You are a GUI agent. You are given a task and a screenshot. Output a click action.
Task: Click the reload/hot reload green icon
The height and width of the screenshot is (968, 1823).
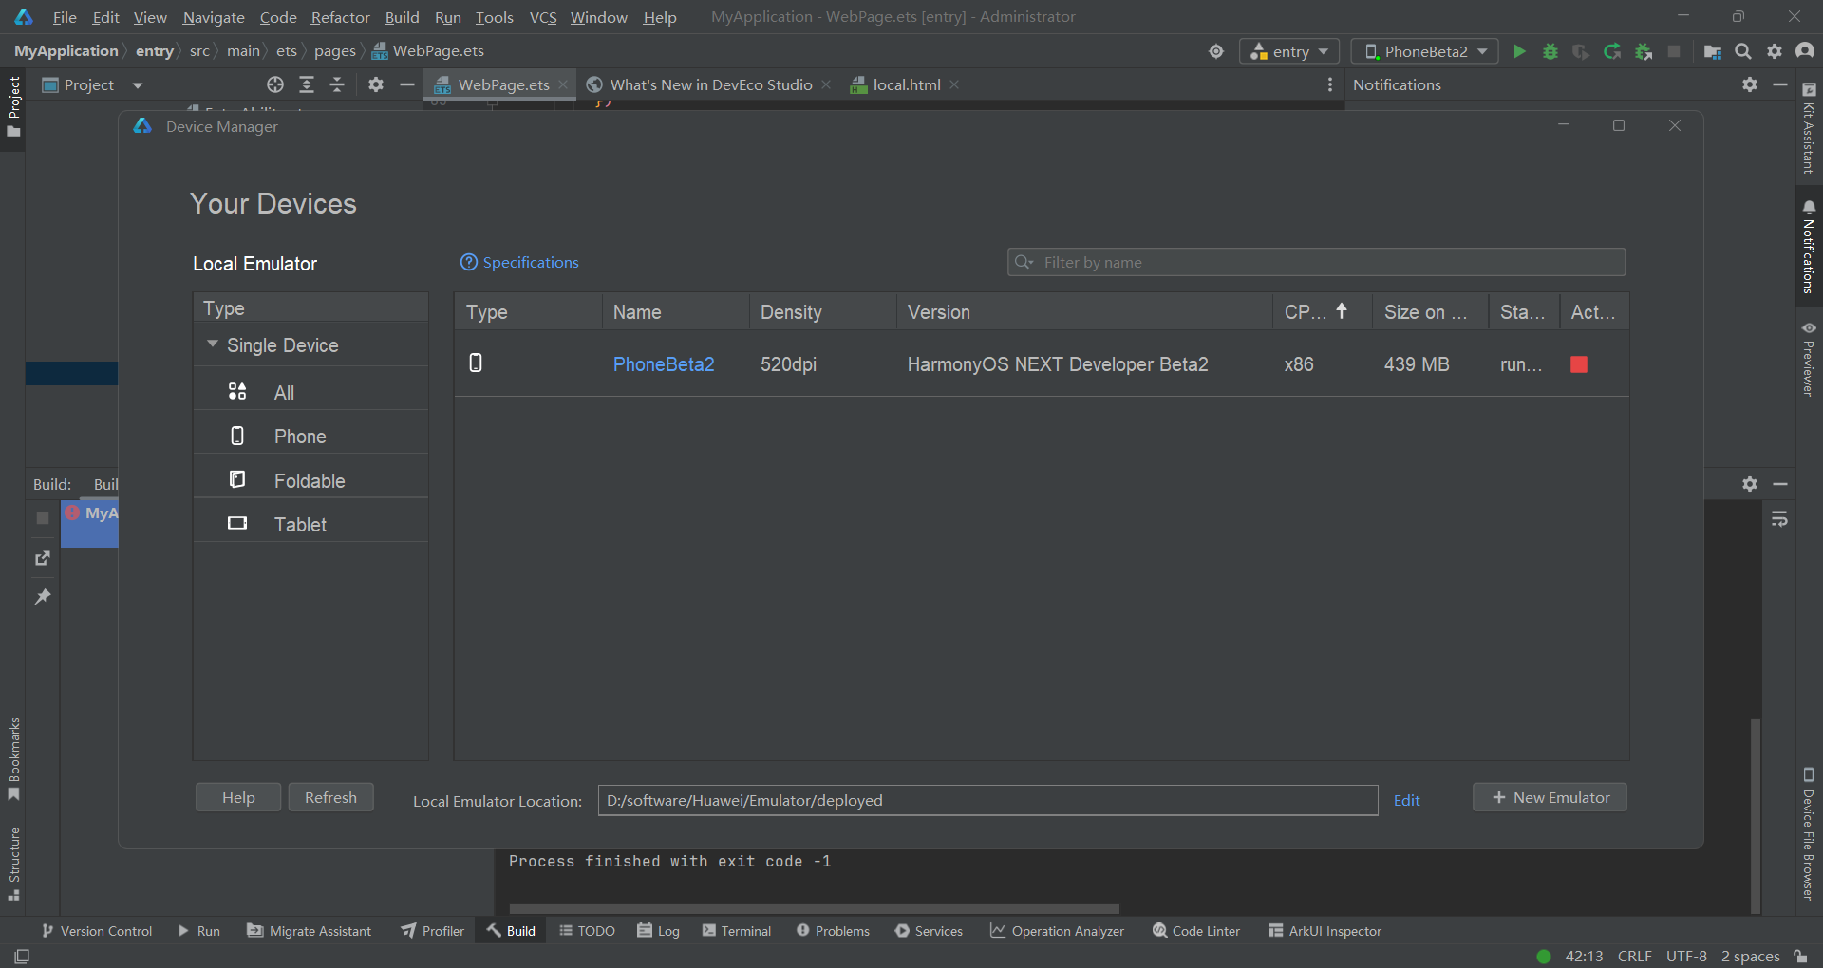(1611, 51)
